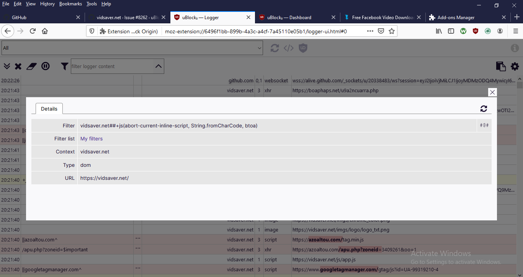The width and height of the screenshot is (523, 277).
Task: Clear logger entries using the eraser icon
Action: pos(31,66)
